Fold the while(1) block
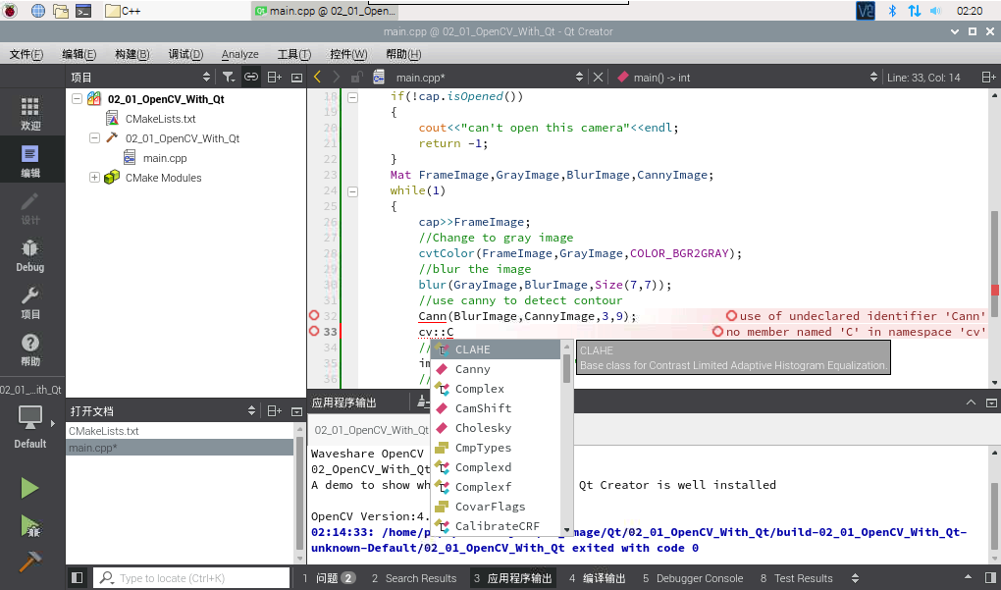 point(352,191)
